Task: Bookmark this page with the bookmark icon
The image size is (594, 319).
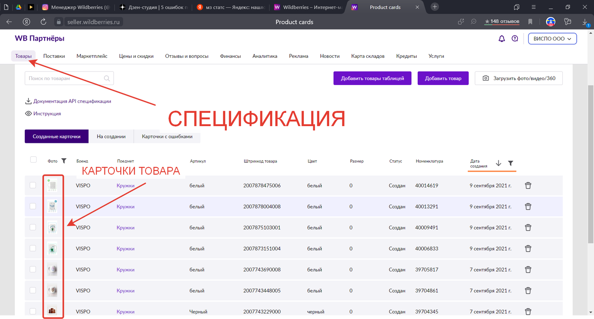Action: (530, 22)
